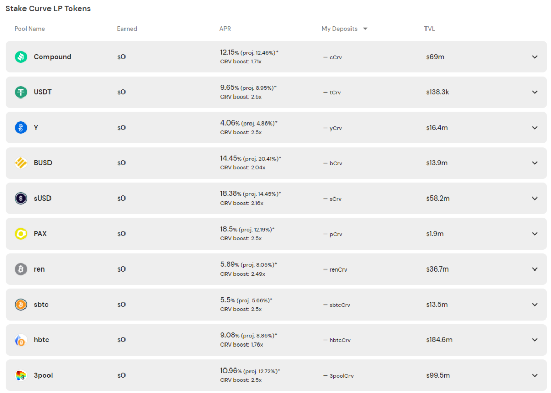Select the sUSD pool row
The height and width of the screenshot is (393, 551).
[x=276, y=198]
